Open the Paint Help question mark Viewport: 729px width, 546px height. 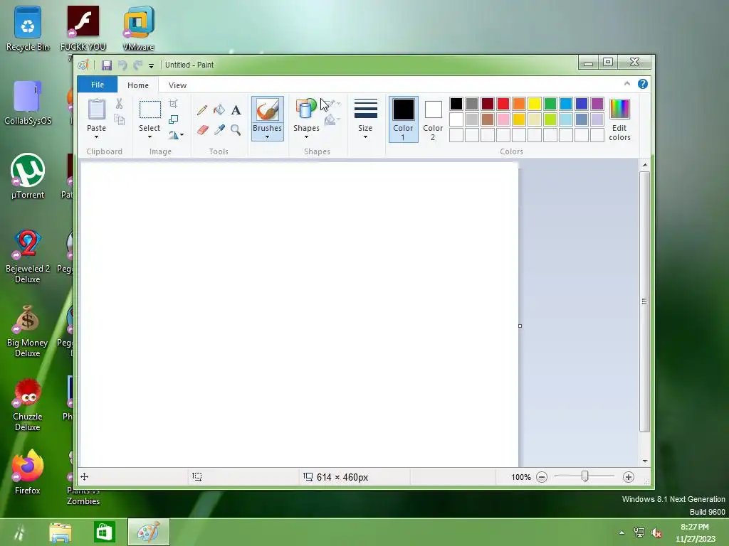pyautogui.click(x=643, y=84)
